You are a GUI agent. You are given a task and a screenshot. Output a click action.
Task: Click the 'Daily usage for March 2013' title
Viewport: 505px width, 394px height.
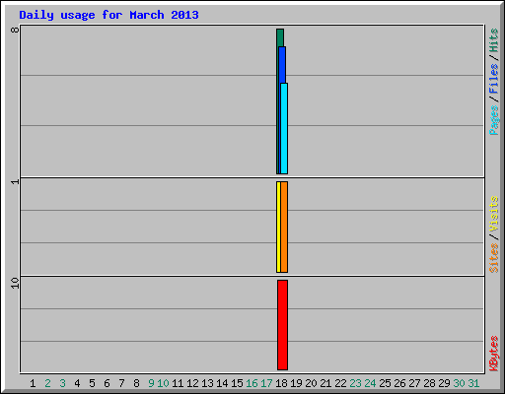point(108,15)
